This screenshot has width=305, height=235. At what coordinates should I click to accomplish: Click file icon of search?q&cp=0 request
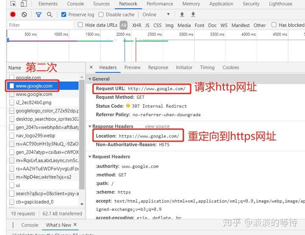(12, 193)
